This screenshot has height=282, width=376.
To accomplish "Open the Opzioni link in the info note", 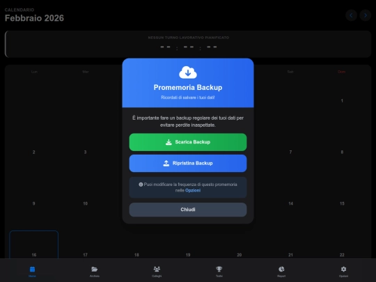I will pyautogui.click(x=193, y=190).
